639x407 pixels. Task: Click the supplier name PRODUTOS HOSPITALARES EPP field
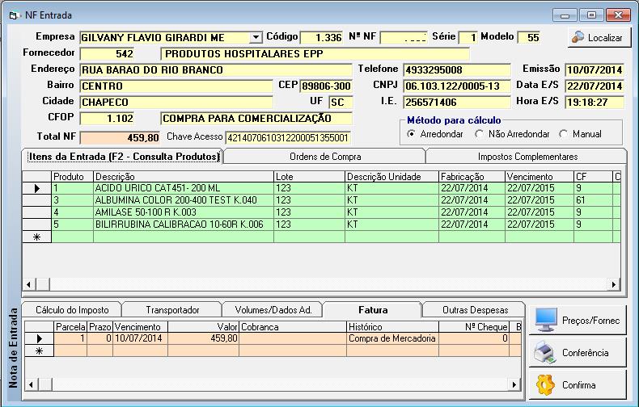point(315,54)
